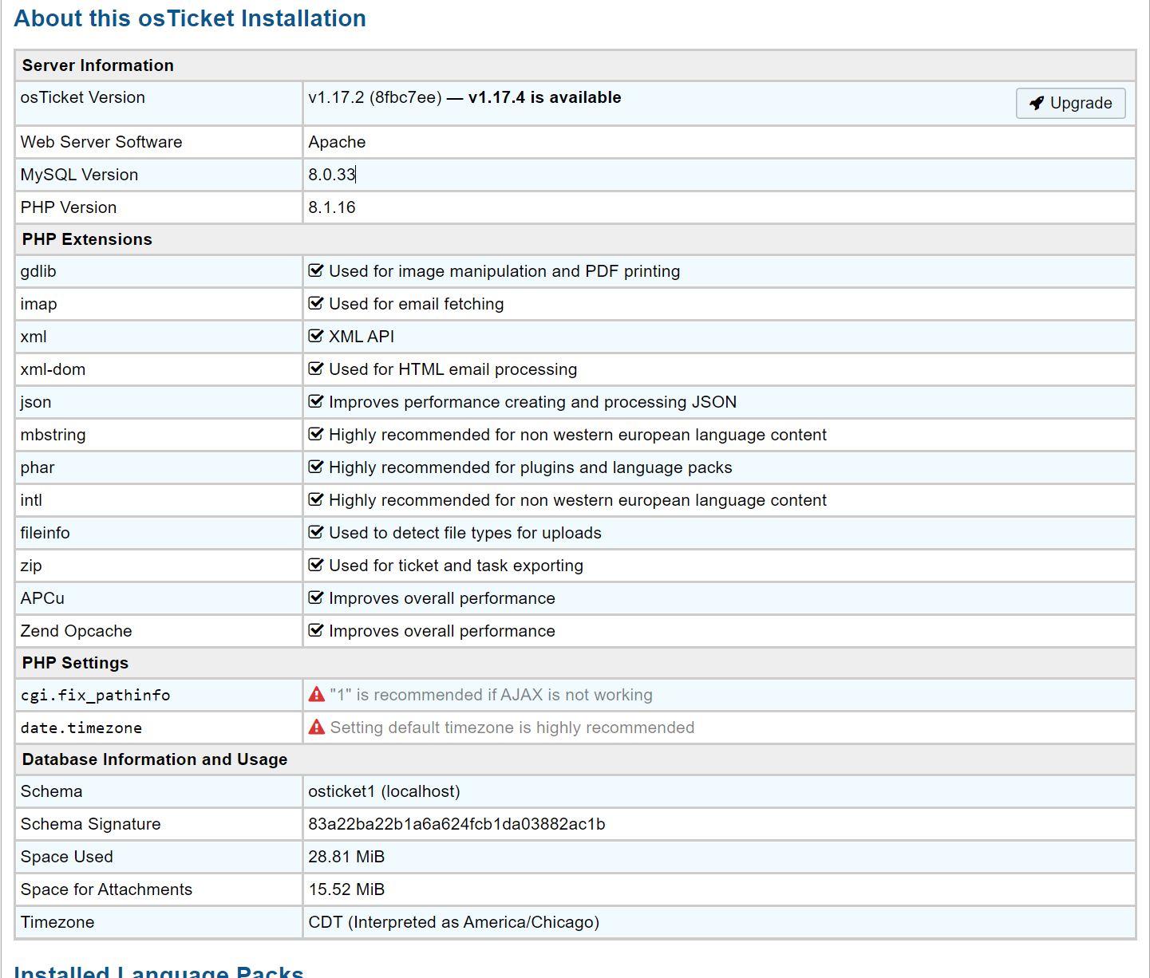Click the warning triangle beside cgi.fix_pathinfo
Screen dimensions: 1150x978
click(317, 695)
